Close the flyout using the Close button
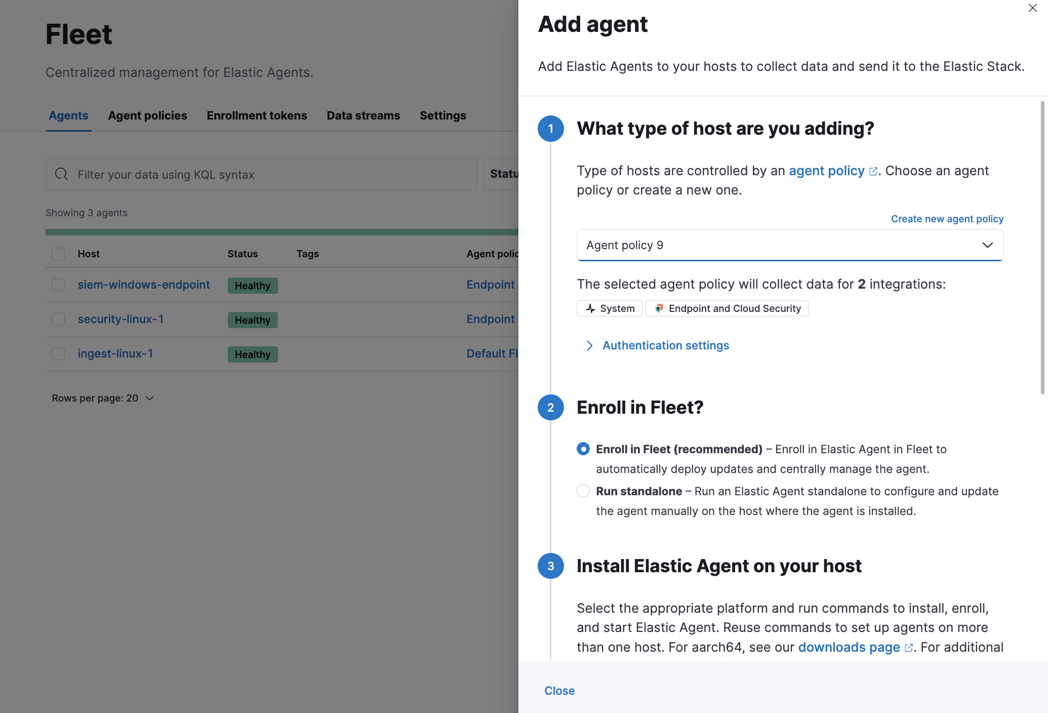This screenshot has width=1048, height=713. (559, 691)
